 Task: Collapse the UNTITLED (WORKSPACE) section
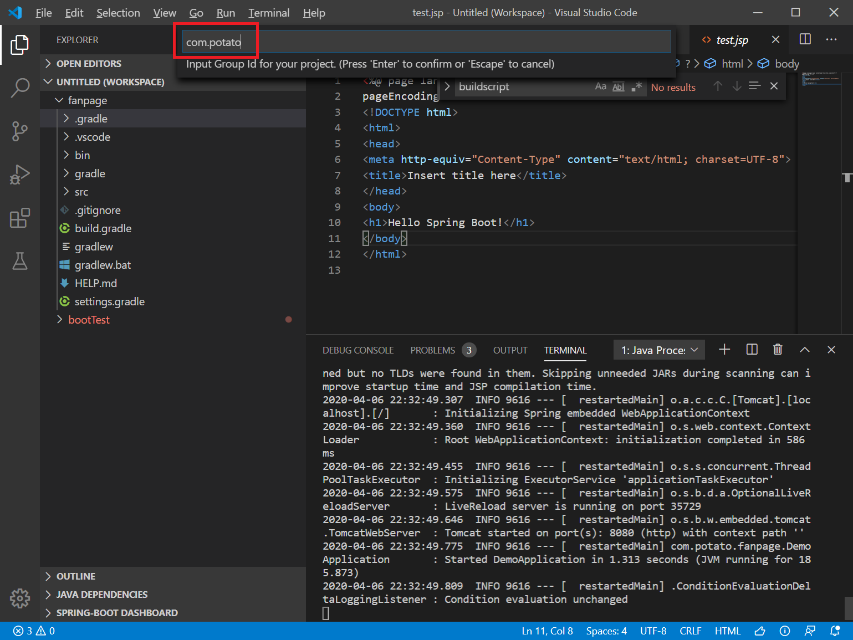point(173,82)
